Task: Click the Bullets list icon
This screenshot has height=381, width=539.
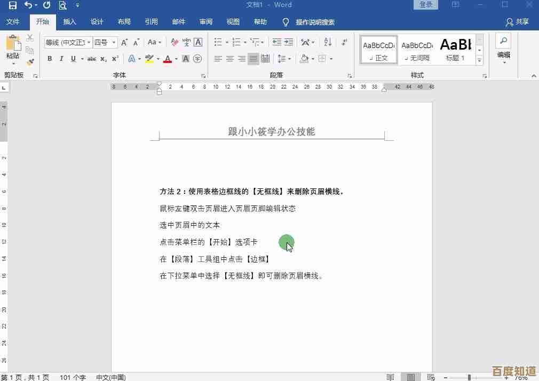Action: tap(218, 42)
